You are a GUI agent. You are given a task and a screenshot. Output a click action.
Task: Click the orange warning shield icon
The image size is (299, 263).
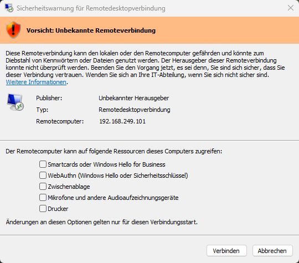coord(13,30)
